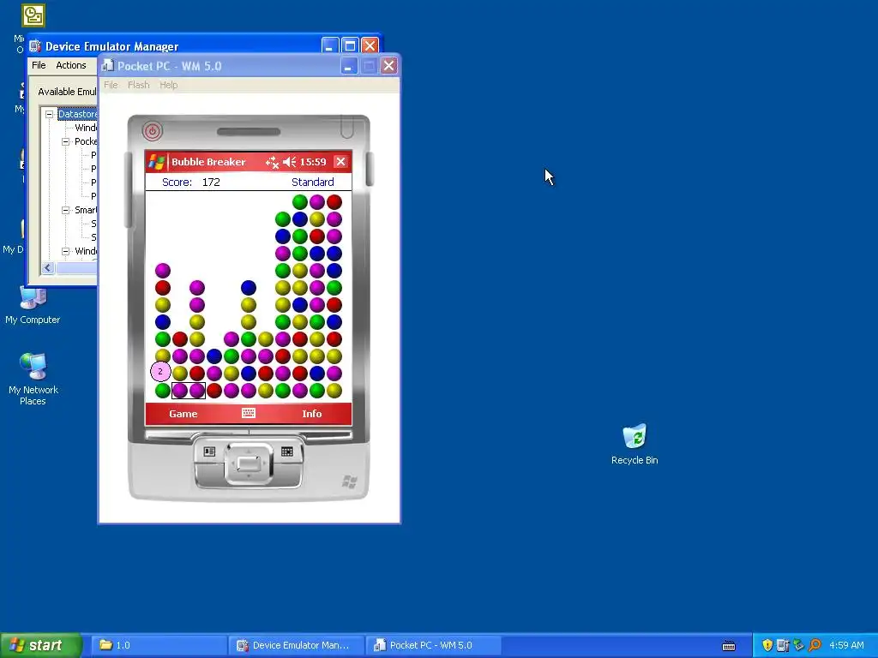Open the Windows XP start menu
The height and width of the screenshot is (658, 878).
(x=40, y=645)
